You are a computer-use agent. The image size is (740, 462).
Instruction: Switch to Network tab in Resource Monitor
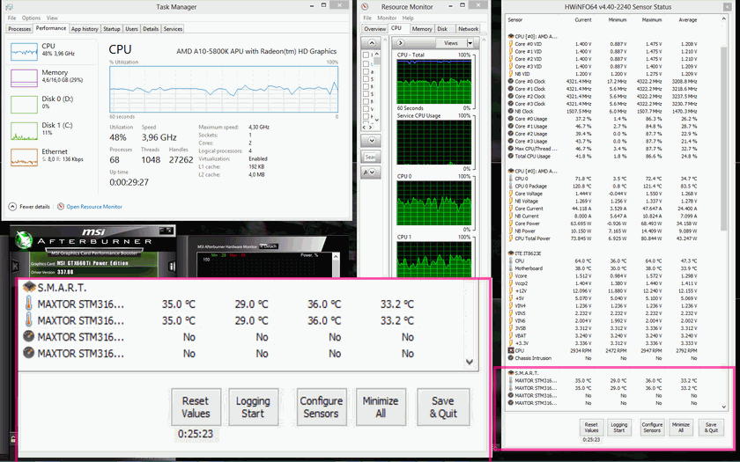(x=468, y=29)
